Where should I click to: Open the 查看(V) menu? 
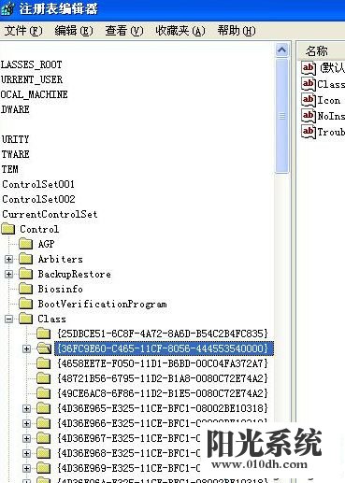pyautogui.click(x=124, y=31)
